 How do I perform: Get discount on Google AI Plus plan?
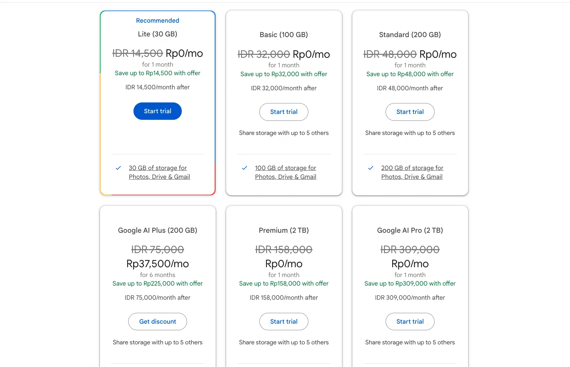157,321
